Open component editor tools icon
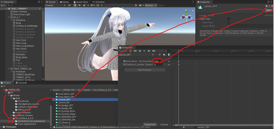 136,5
